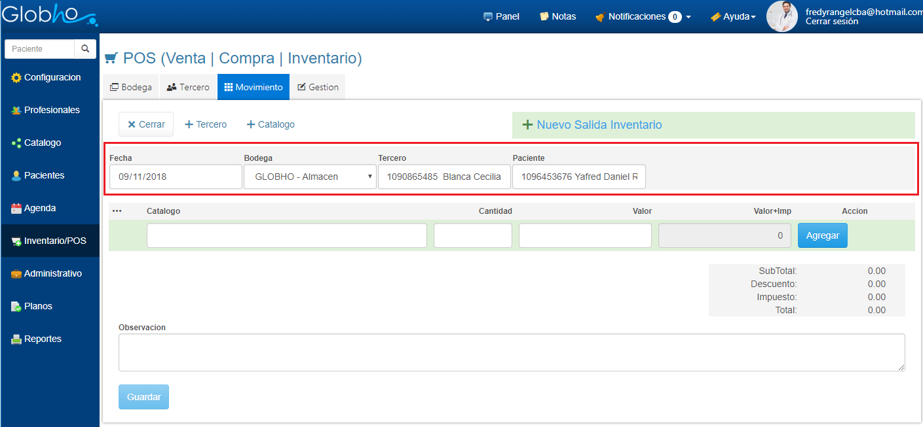923x427 pixels.
Task: Switch to the Bodega tab
Action: point(131,87)
